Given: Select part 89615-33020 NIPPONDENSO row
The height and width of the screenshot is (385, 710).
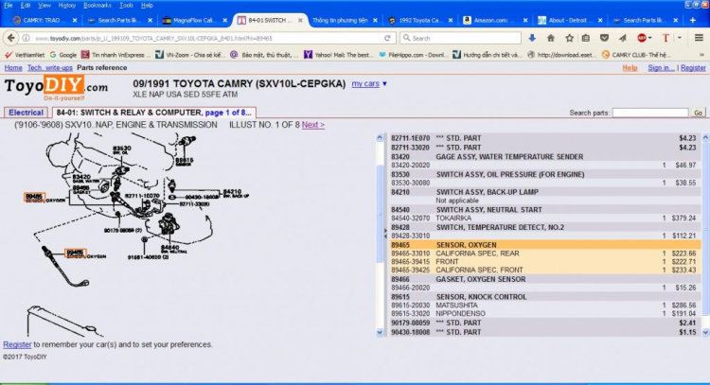Looking at the screenshot, I should pos(545,313).
